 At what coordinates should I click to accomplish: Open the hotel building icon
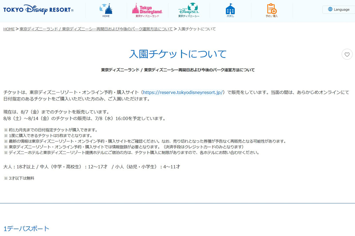coord(230,10)
